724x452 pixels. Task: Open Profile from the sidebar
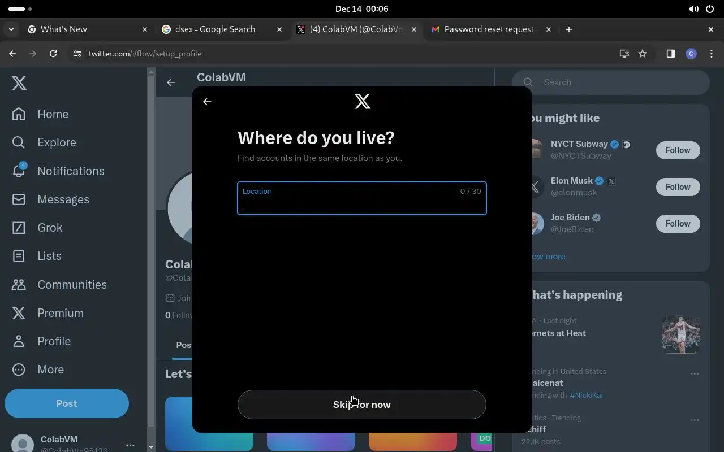(41, 341)
